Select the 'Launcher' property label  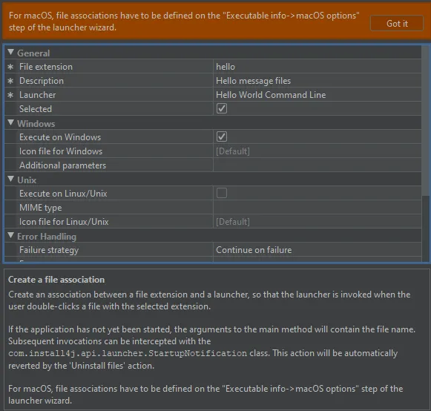37,95
